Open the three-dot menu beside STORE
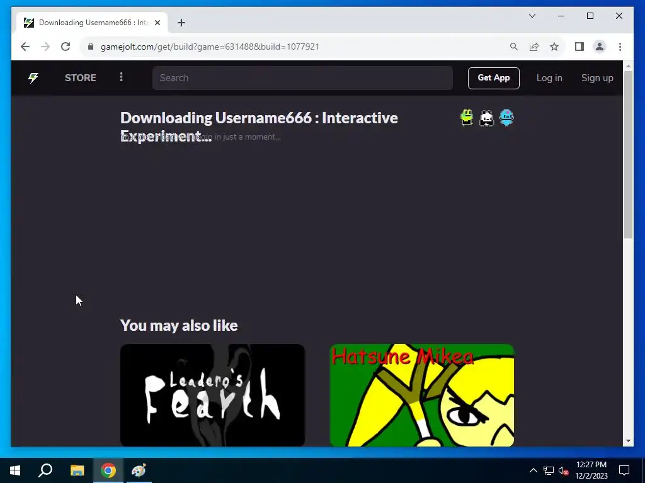 click(x=121, y=77)
